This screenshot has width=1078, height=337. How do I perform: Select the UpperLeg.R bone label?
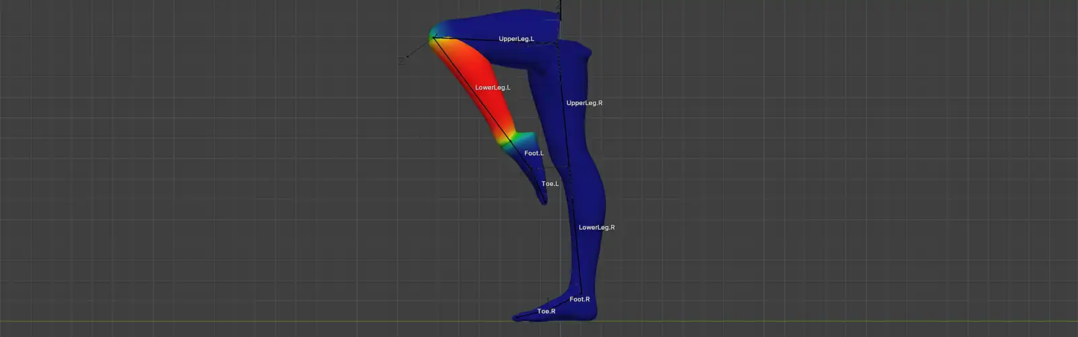(x=584, y=103)
